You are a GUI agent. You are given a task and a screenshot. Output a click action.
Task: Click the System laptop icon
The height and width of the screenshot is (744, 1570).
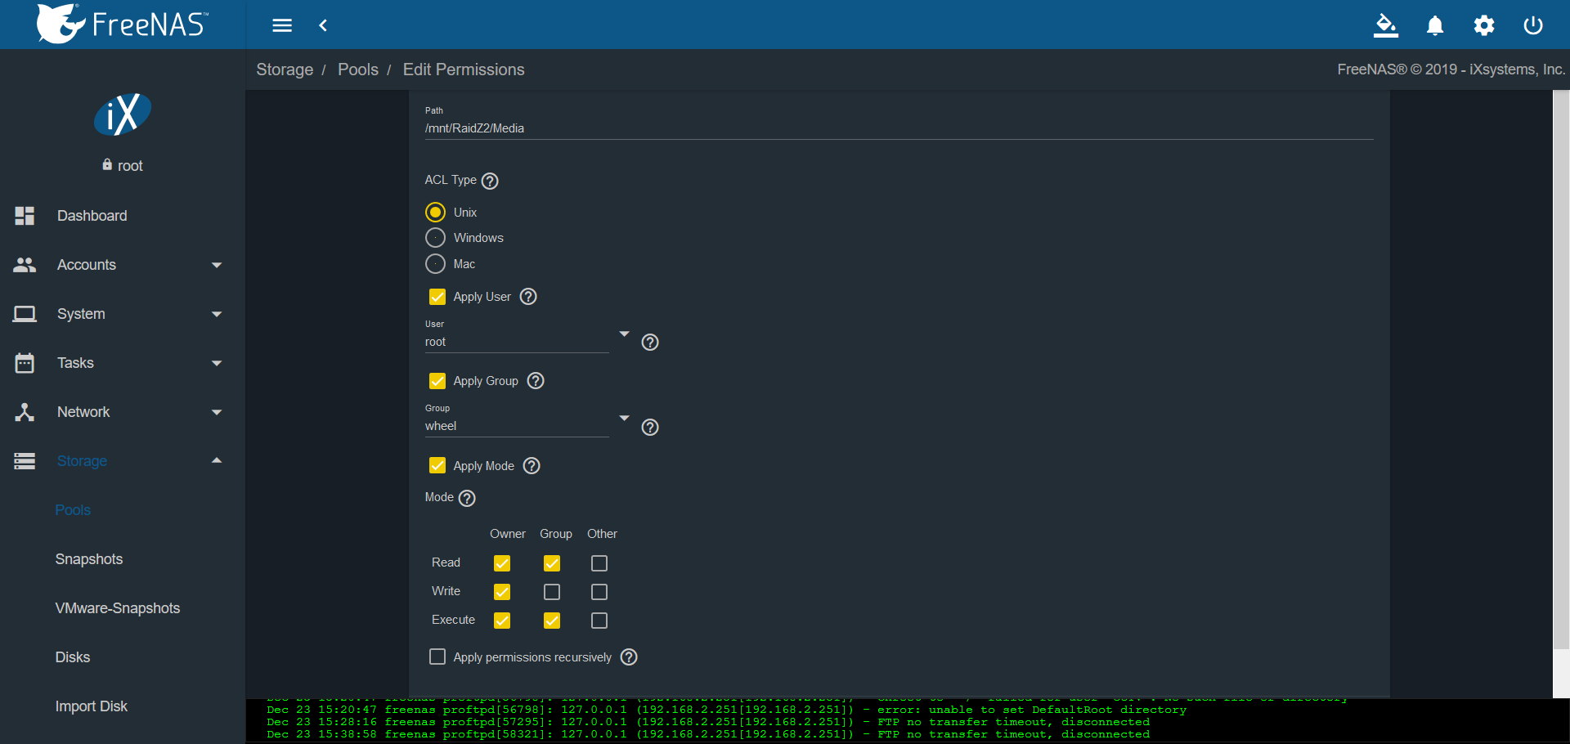pos(25,314)
